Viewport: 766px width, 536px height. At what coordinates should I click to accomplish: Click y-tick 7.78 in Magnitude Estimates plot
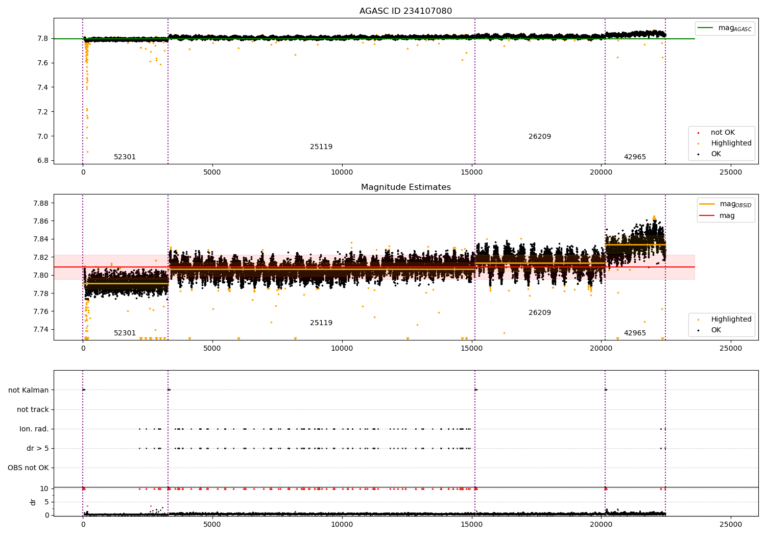point(40,294)
